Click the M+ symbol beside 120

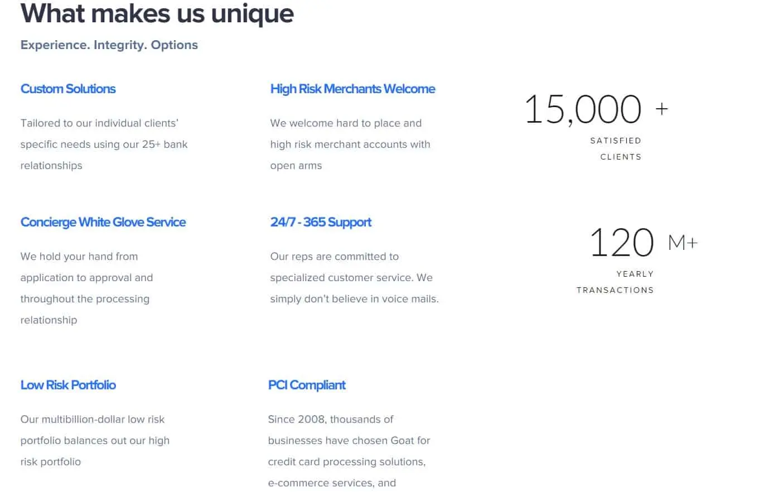[683, 242]
